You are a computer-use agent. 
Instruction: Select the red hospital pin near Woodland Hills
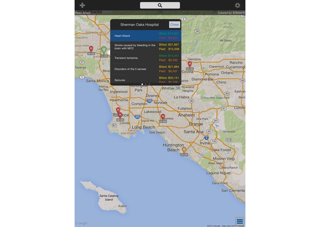click(91, 49)
